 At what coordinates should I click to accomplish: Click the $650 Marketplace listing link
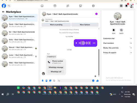[x=57, y=21]
